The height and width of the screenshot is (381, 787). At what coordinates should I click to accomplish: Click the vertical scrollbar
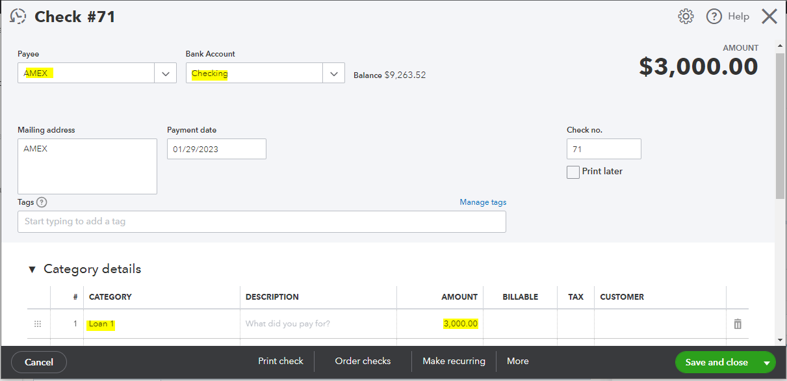coord(781,124)
